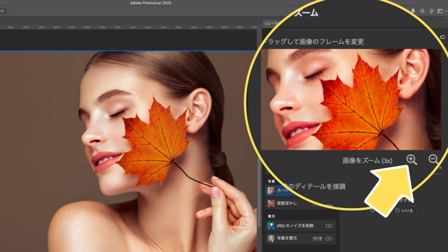Image resolution: width=448 pixels, height=252 pixels.
Task: Click the happy smiley feedback button
Action: (x=373, y=210)
